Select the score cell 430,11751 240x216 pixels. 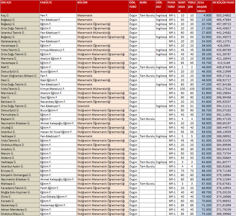(x=224, y=41)
